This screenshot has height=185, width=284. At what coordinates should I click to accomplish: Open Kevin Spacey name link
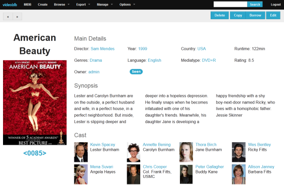103,145
